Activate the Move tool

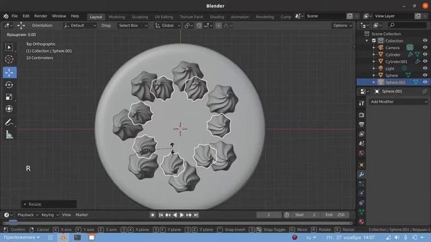9,73
